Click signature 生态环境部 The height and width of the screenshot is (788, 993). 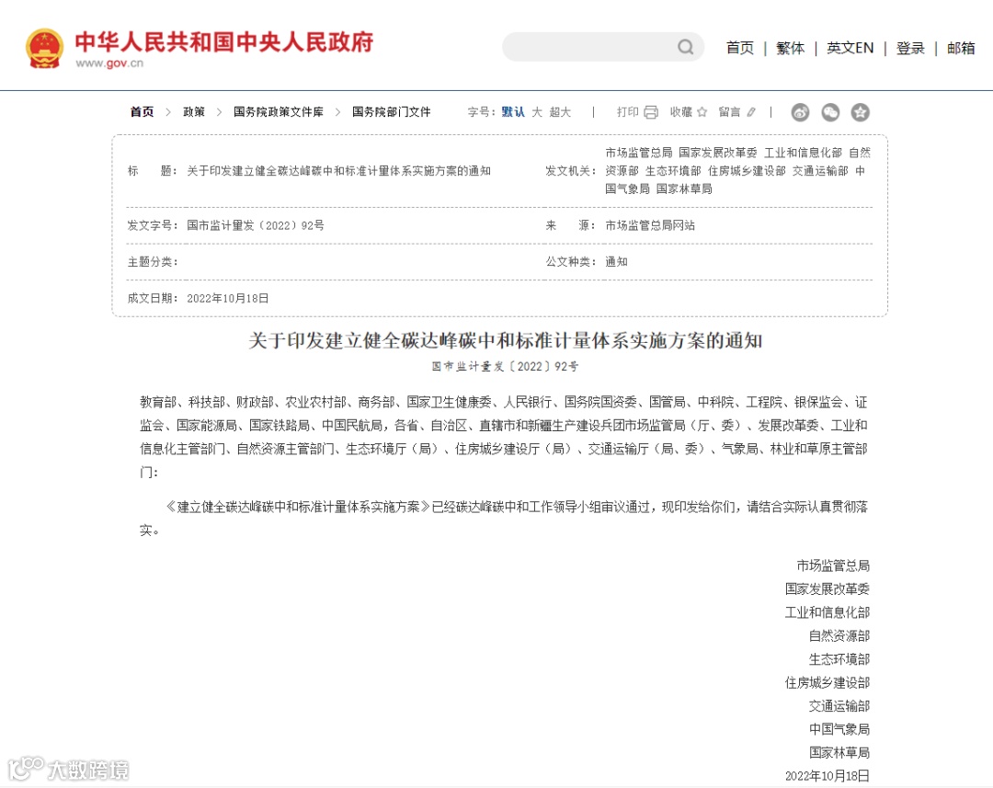tap(839, 658)
